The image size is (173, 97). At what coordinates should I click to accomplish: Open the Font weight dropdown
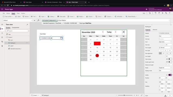(x=165, y=47)
